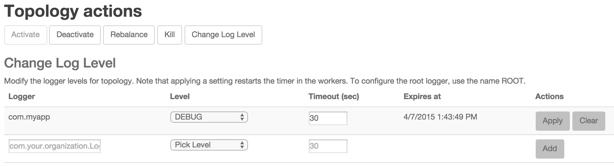Open the DEBUG level dropdown for com.myapp

click(x=209, y=117)
